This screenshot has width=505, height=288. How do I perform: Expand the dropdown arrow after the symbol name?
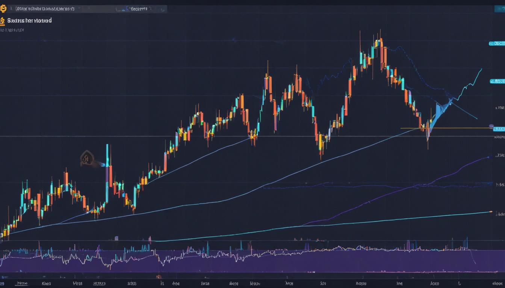(x=79, y=8)
